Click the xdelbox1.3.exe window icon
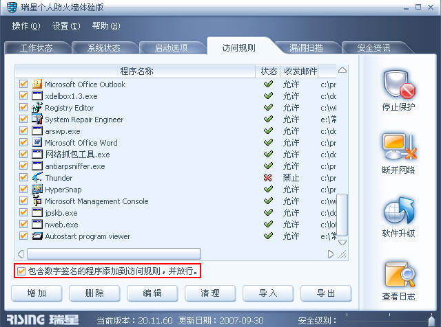The width and height of the screenshot is (441, 327). [x=37, y=96]
